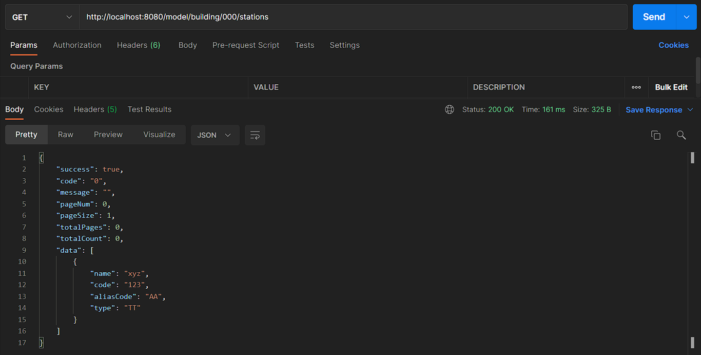Viewport: 701px width, 355px height.
Task: Open Bulk Edit for query params
Action: [672, 87]
